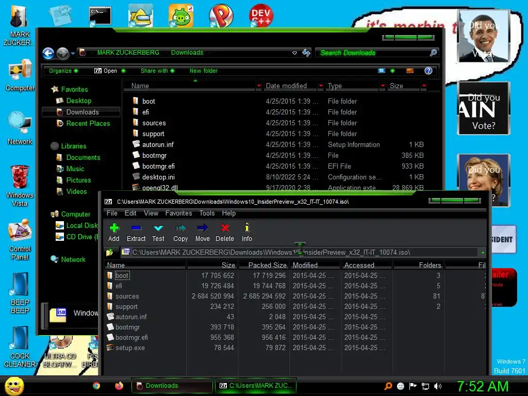
Task: Refresh the Downloads folder in Explorer
Action: (306, 53)
